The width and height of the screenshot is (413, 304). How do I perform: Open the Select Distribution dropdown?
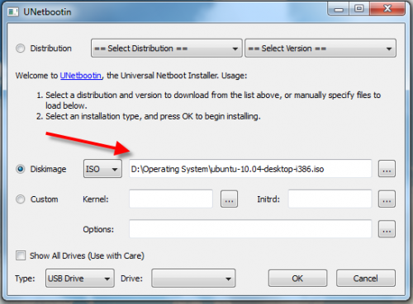click(167, 49)
